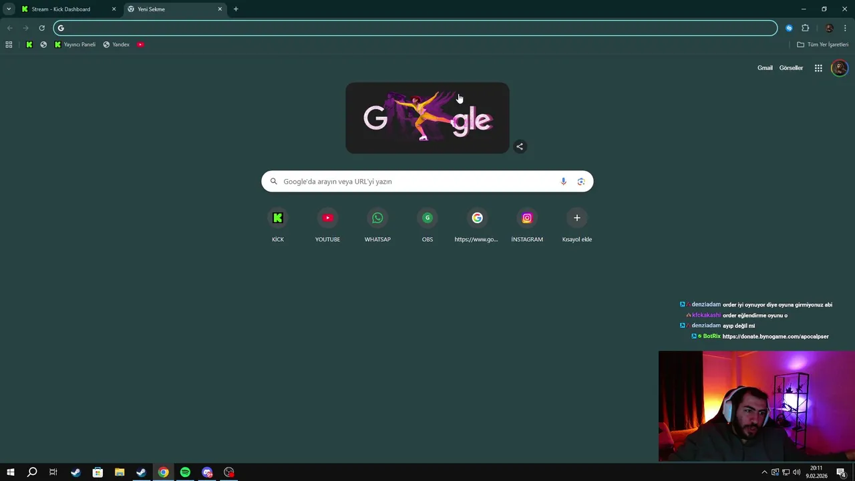Image resolution: width=855 pixels, height=481 pixels.
Task: Switch to Chrome on the taskbar
Action: (163, 472)
